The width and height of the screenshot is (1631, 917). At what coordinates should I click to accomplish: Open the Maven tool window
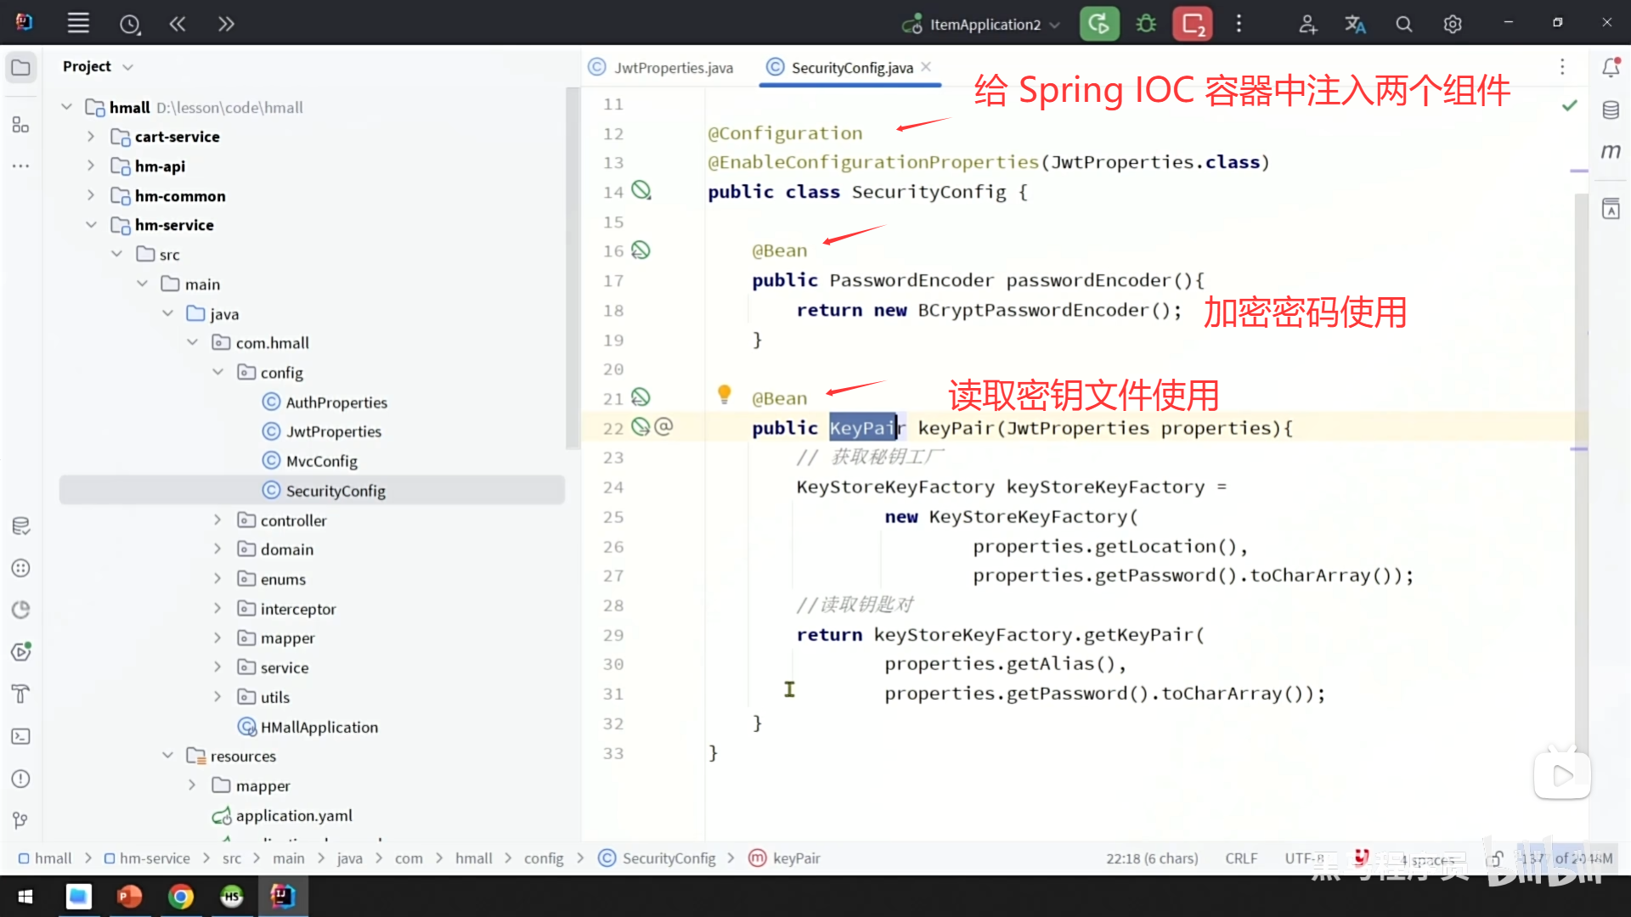[x=1611, y=152]
